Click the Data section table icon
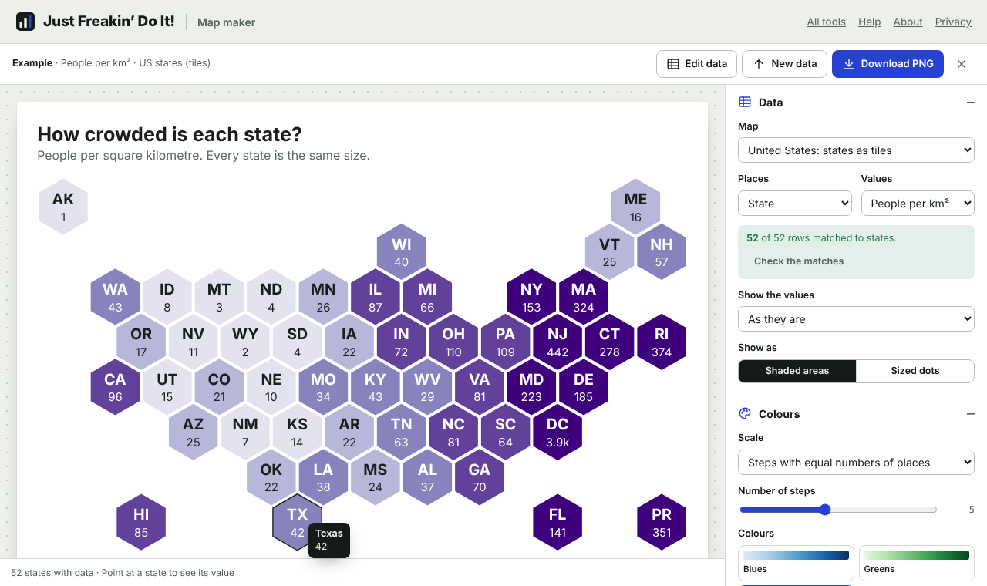 745,102
